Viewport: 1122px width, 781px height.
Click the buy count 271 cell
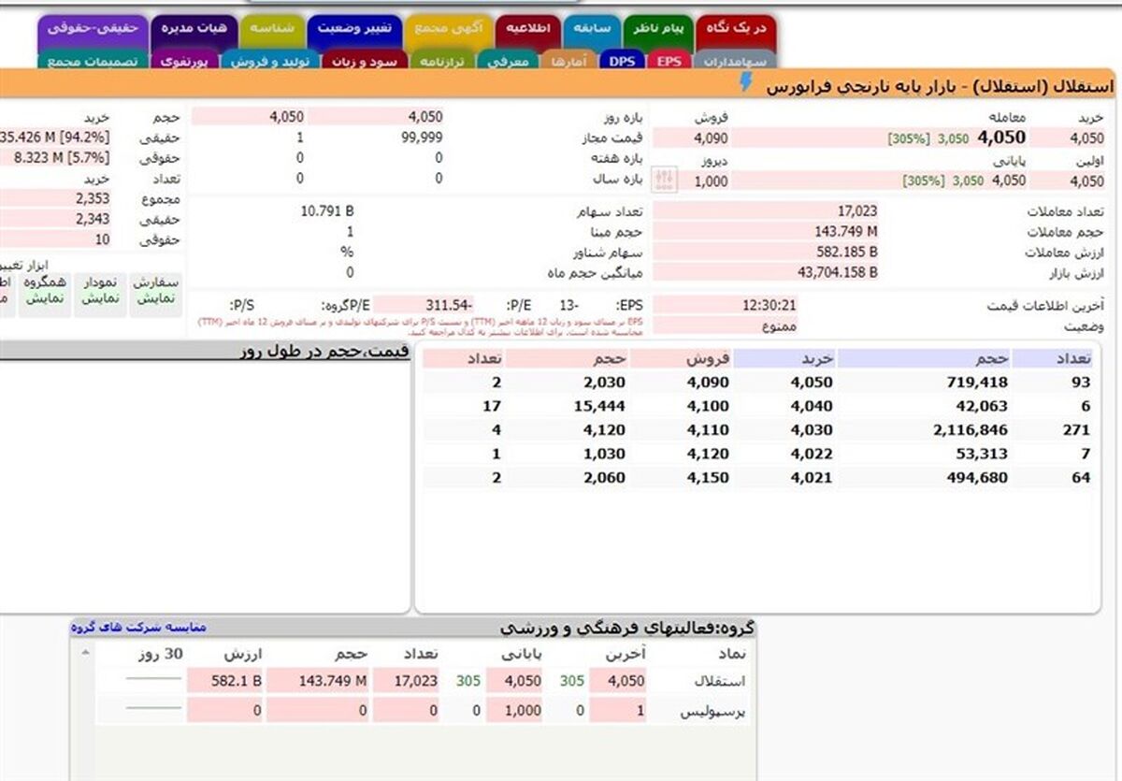pyautogui.click(x=1076, y=429)
